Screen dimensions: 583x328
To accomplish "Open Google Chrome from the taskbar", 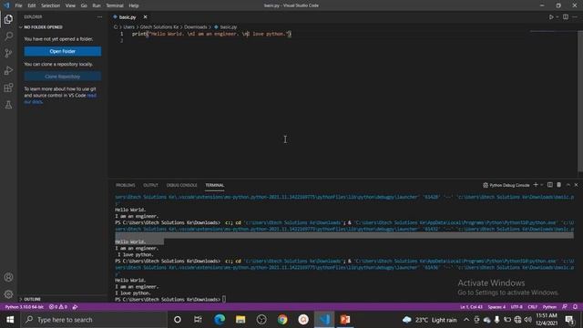I will pos(282,320).
